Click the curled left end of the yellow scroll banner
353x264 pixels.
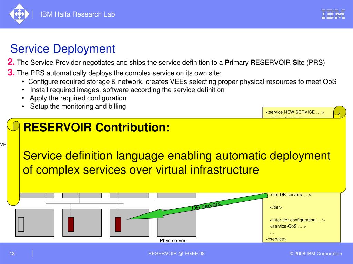13,162
